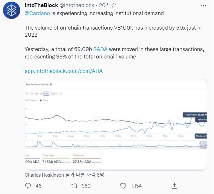
Task: Select the 3m time range
Action: (32, 94)
